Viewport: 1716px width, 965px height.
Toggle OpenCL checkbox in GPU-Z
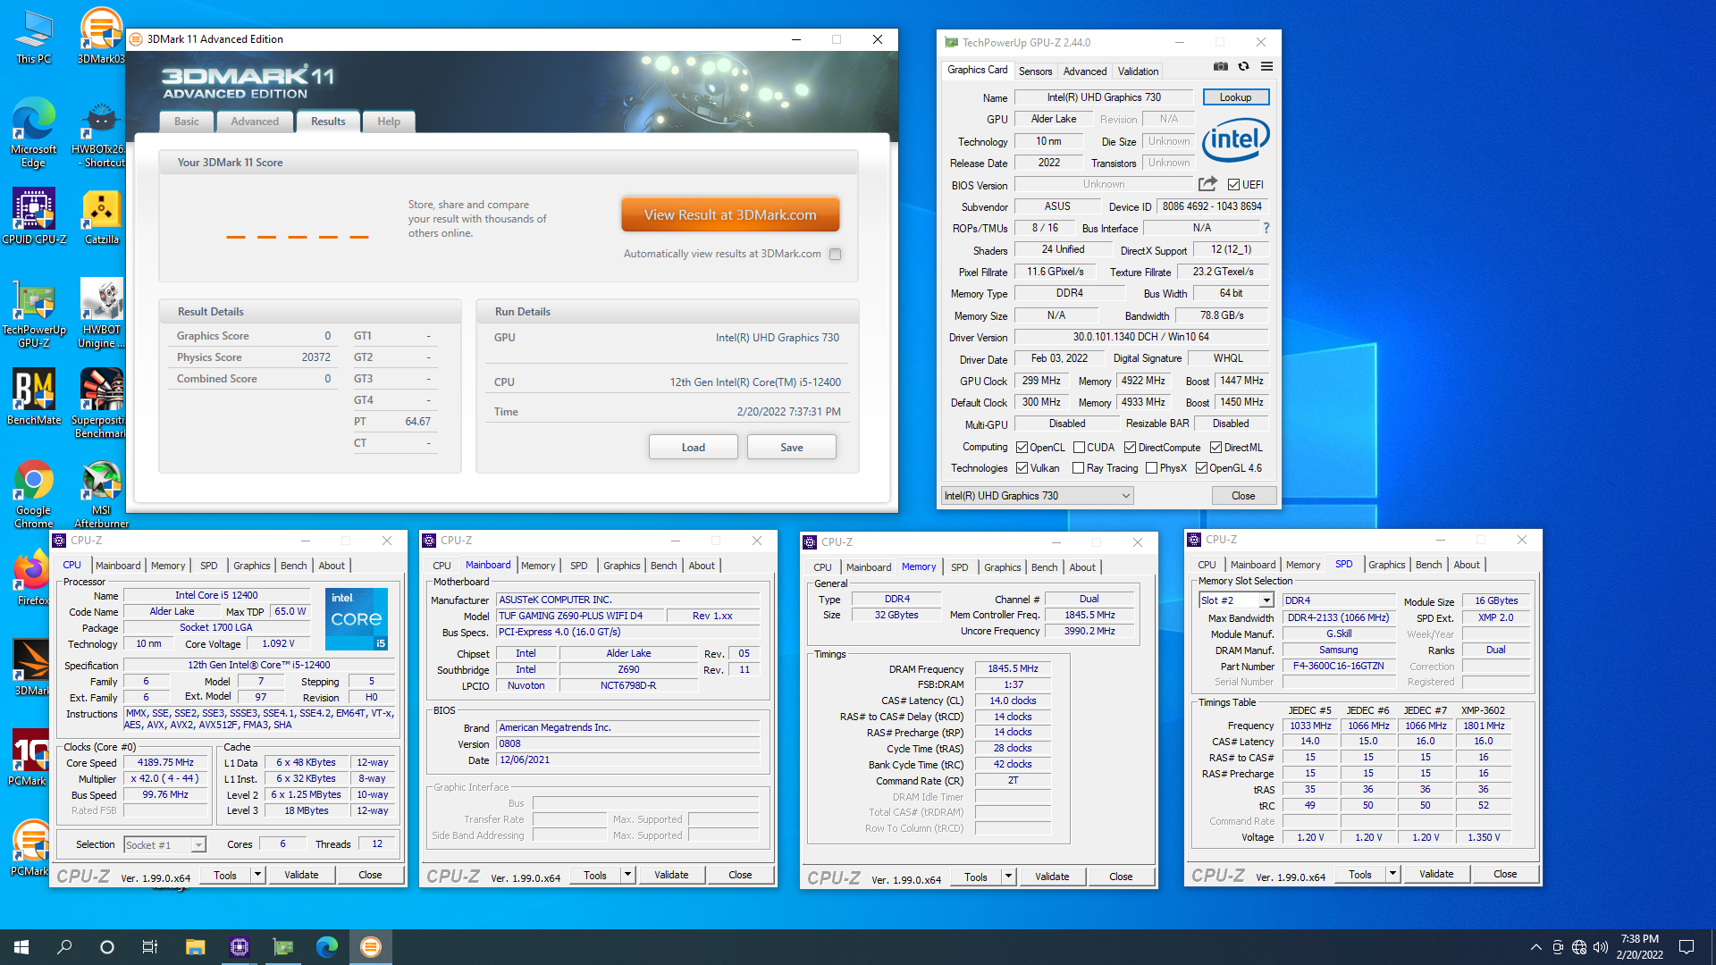coord(1022,448)
